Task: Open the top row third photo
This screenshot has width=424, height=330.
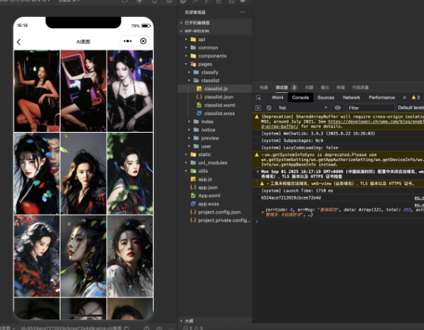Action: pos(129,91)
